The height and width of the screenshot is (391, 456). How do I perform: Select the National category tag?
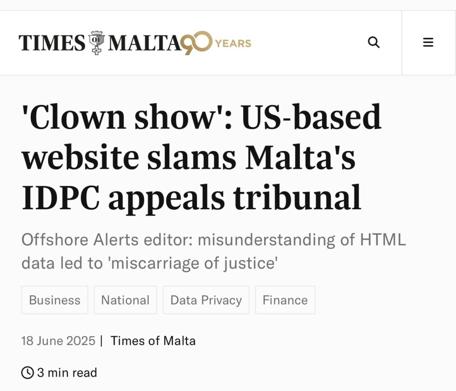tap(125, 300)
